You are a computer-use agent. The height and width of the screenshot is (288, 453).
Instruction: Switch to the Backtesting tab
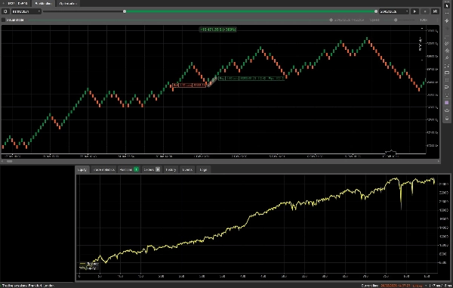(x=43, y=4)
